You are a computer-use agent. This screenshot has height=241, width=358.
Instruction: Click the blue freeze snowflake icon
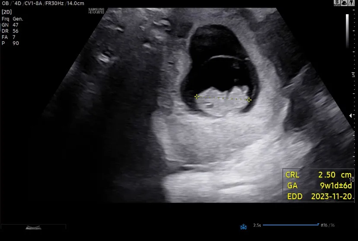[x=243, y=227]
